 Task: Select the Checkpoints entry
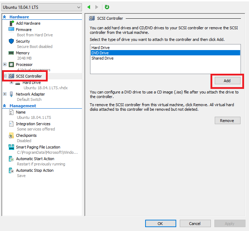(x=26, y=135)
